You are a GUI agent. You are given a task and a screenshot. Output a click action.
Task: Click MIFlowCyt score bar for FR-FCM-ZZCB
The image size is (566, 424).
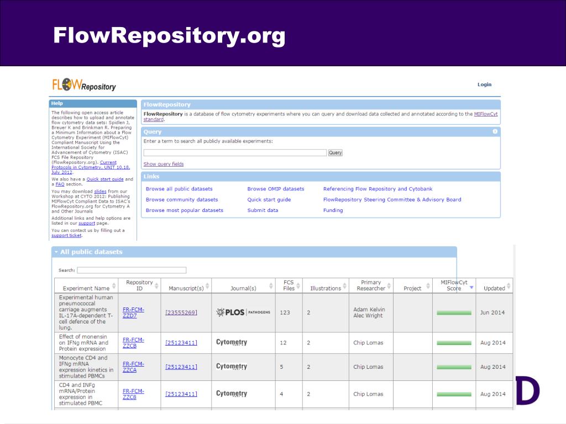pos(454,343)
